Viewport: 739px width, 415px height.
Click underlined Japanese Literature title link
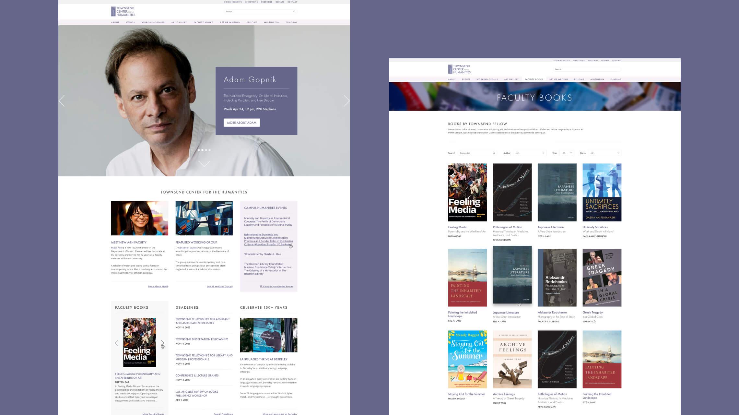pos(506,313)
